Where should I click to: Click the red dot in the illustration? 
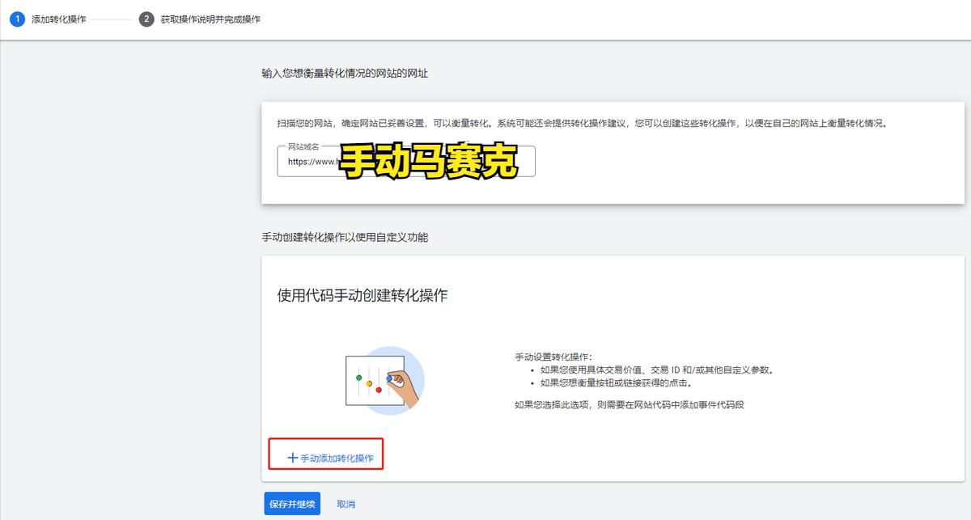pos(379,390)
